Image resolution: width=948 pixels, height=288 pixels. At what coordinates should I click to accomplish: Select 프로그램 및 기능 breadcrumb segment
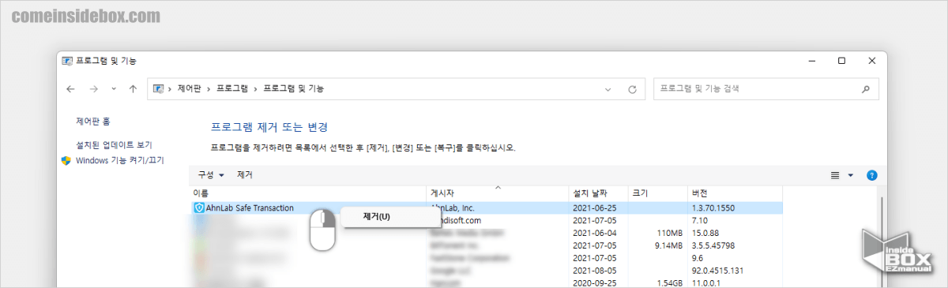click(293, 89)
